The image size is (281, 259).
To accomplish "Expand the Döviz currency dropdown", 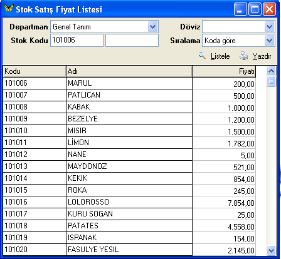I will coord(269,27).
